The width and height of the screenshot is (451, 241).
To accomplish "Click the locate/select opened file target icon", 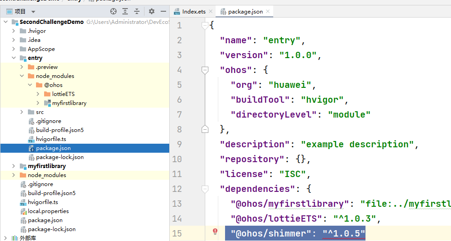I will click(113, 11).
